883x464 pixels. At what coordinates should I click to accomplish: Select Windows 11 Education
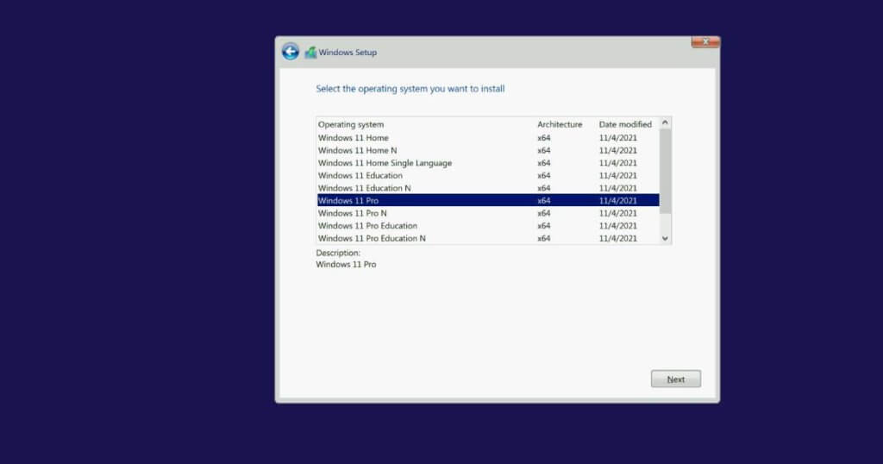(x=360, y=175)
